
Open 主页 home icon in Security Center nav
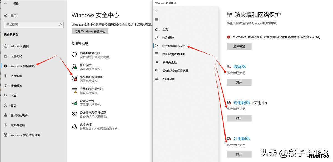tap(157, 30)
